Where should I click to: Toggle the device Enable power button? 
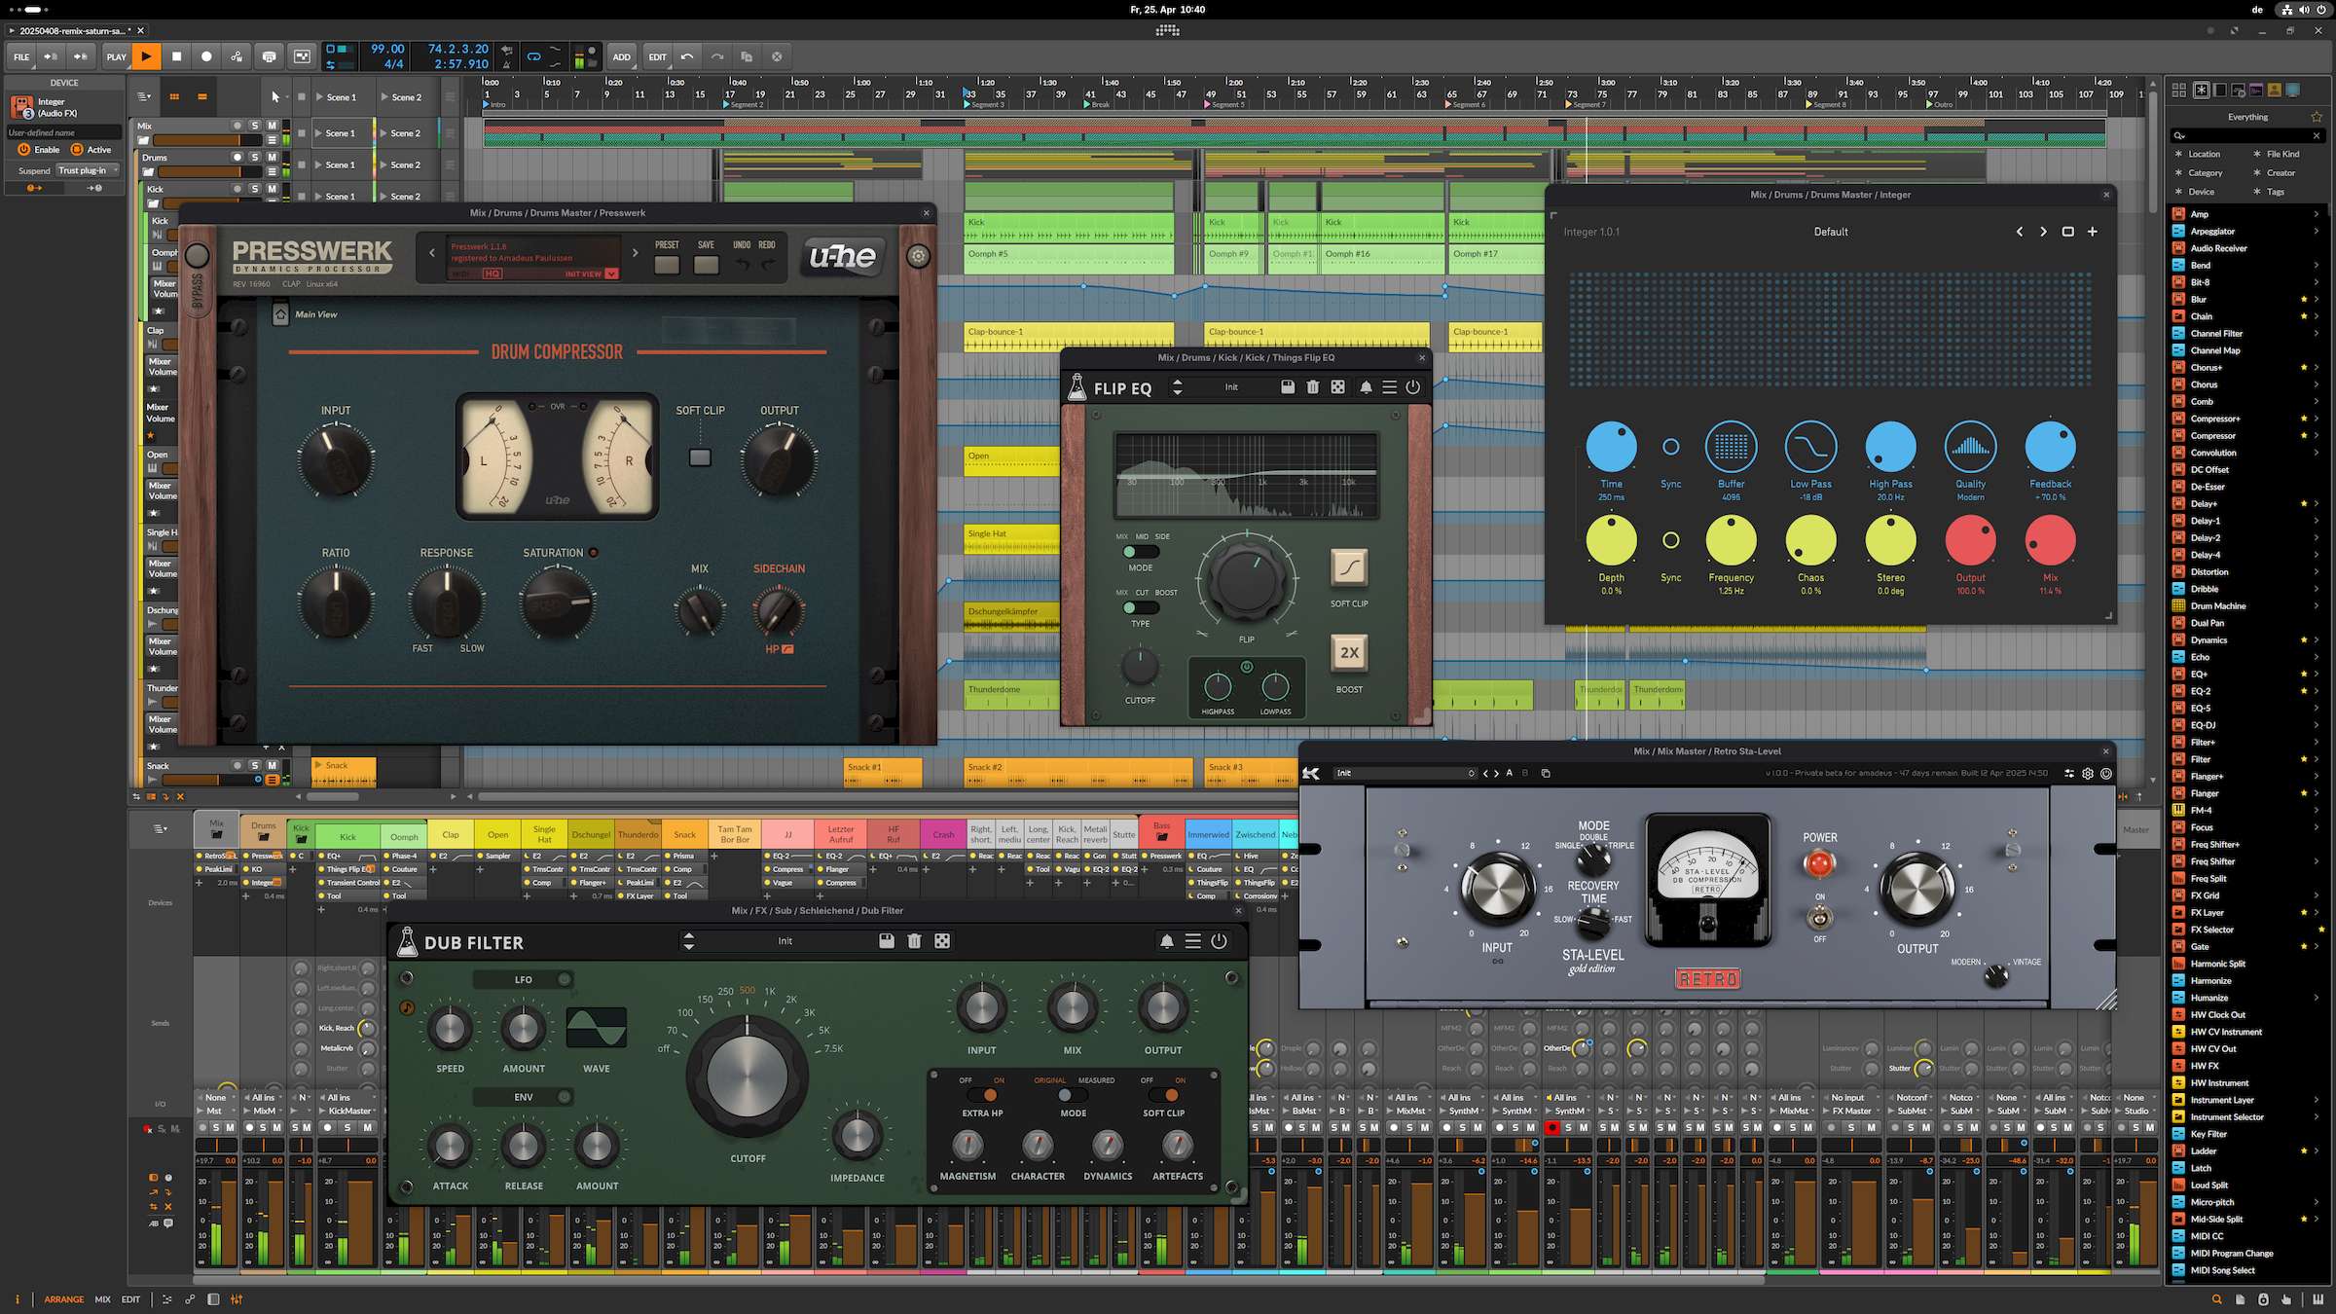(x=24, y=150)
